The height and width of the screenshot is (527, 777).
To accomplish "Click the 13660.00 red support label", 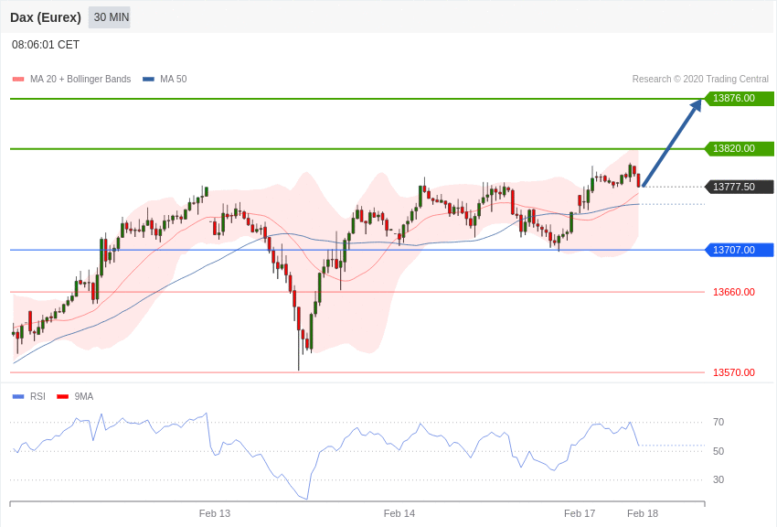I will 734,292.
